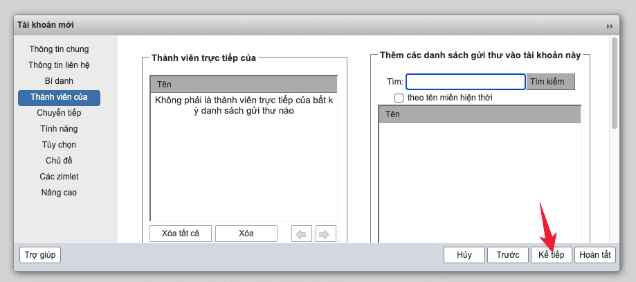Cancel with the "Hủy" button
The width and height of the screenshot is (636, 282).
[464, 255]
